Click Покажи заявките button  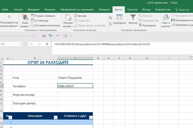point(43,16)
